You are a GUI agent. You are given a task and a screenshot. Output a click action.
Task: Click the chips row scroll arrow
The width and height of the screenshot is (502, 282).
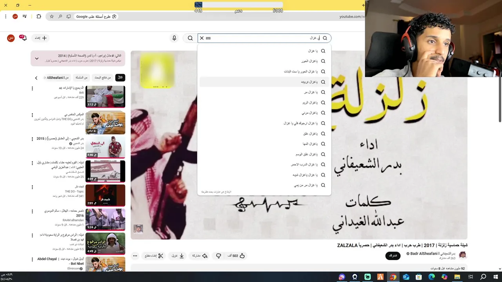[x=36, y=78]
